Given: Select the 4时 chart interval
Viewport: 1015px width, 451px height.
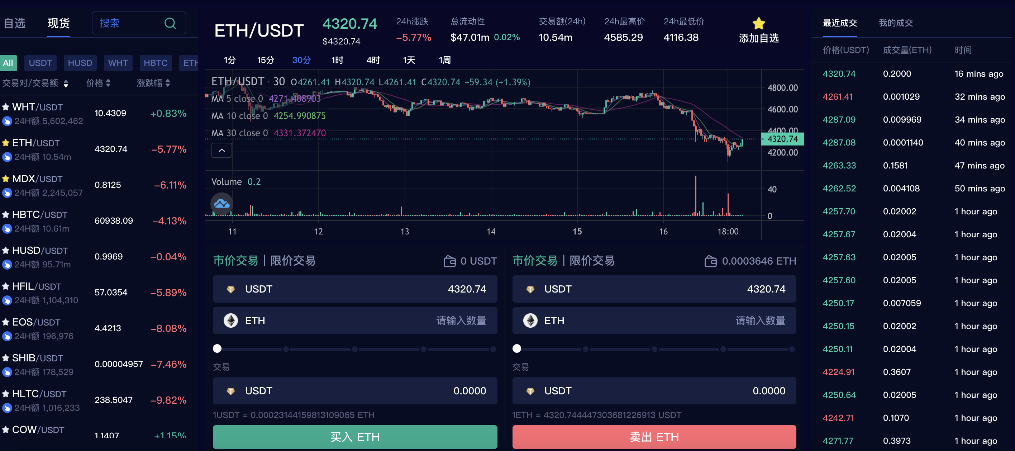Looking at the screenshot, I should pyautogui.click(x=373, y=60).
